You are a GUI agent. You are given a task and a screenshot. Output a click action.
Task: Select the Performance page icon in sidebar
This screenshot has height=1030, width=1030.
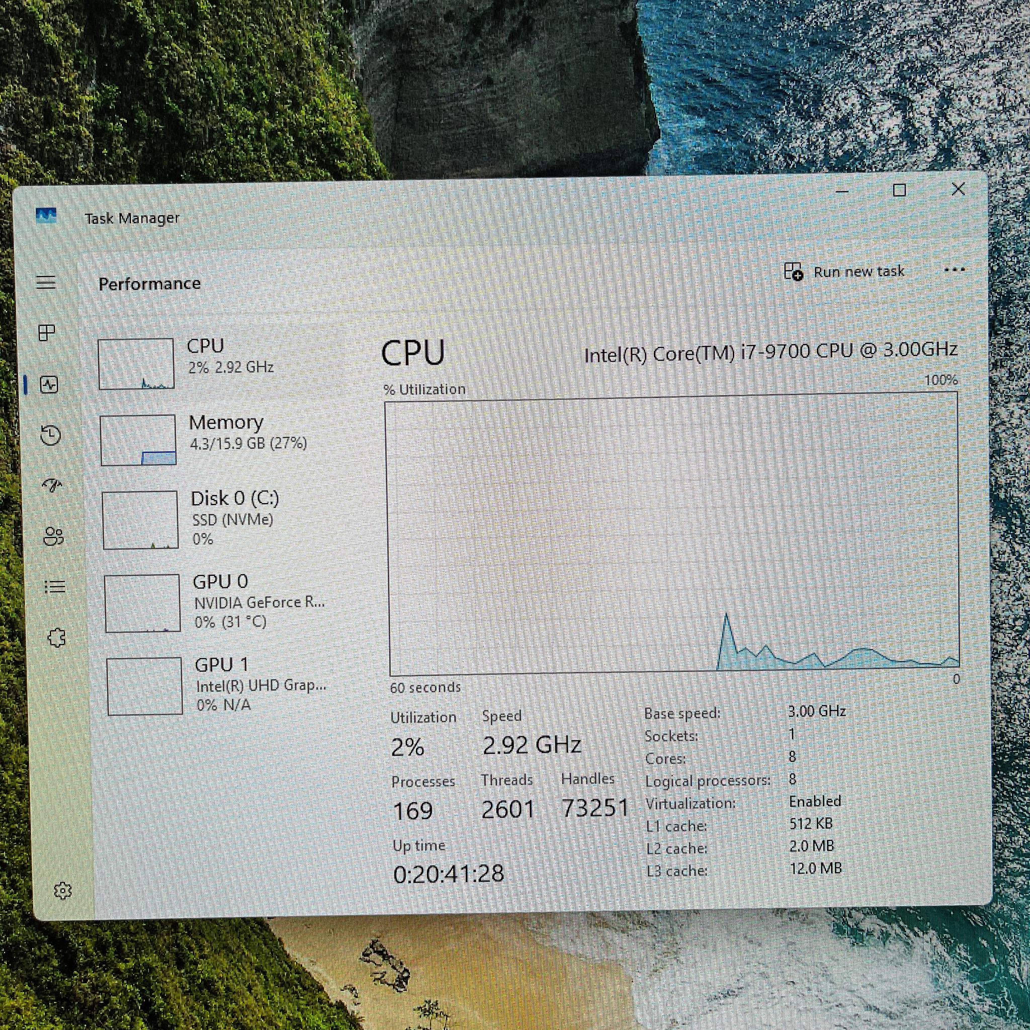pos(49,384)
